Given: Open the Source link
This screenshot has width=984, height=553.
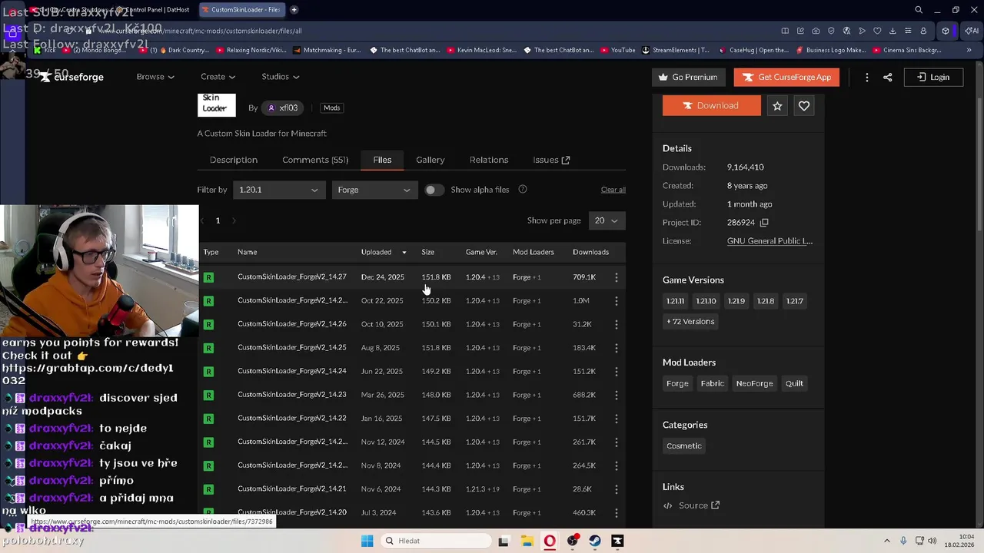Looking at the screenshot, I should [x=691, y=505].
